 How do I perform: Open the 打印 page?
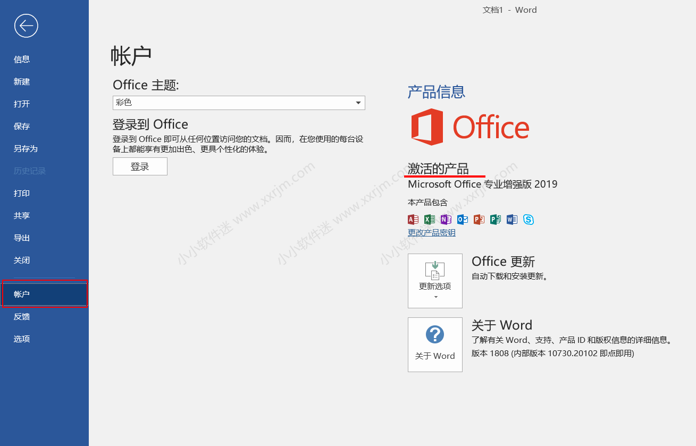[x=44, y=193]
